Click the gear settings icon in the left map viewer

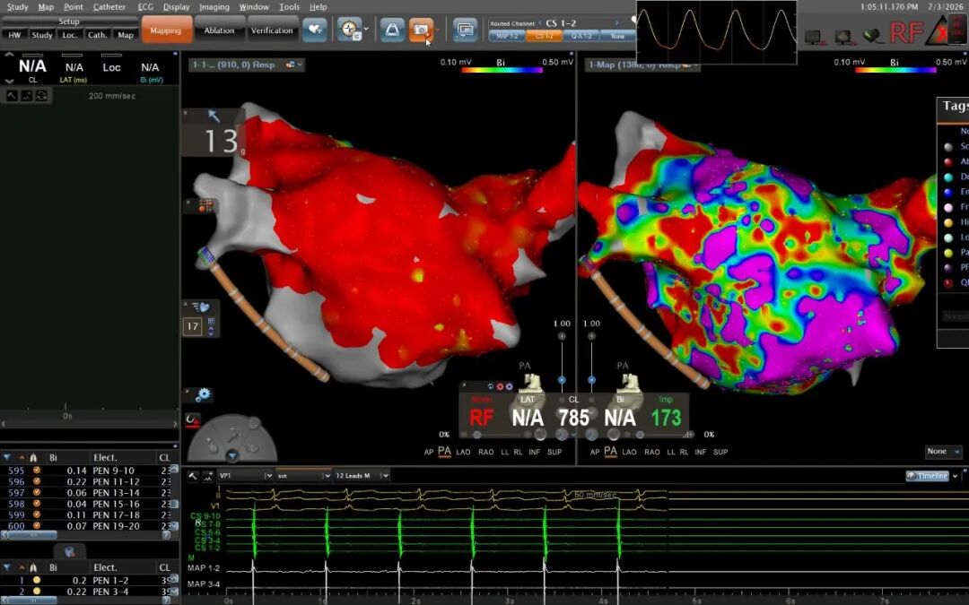(203, 394)
